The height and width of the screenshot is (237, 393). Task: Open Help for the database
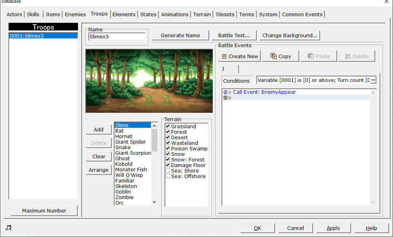coord(372,228)
